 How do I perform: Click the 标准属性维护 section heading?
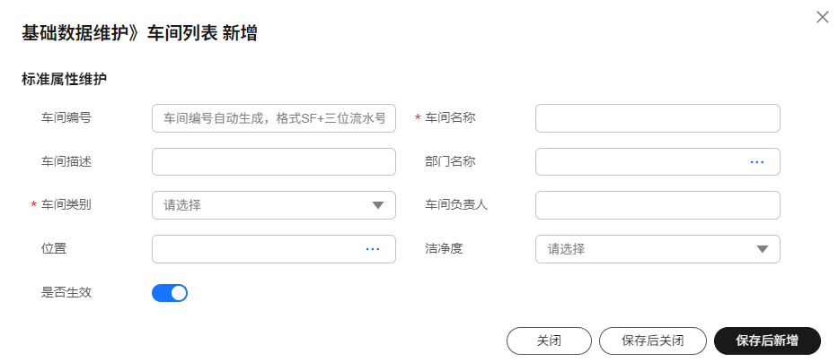(x=64, y=80)
